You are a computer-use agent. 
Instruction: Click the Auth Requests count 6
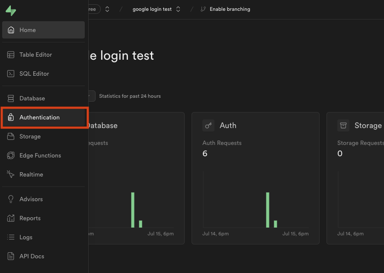coord(205,154)
